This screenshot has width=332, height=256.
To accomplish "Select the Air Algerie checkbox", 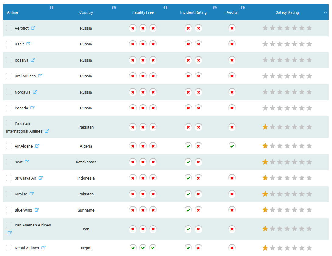I will [9, 146].
